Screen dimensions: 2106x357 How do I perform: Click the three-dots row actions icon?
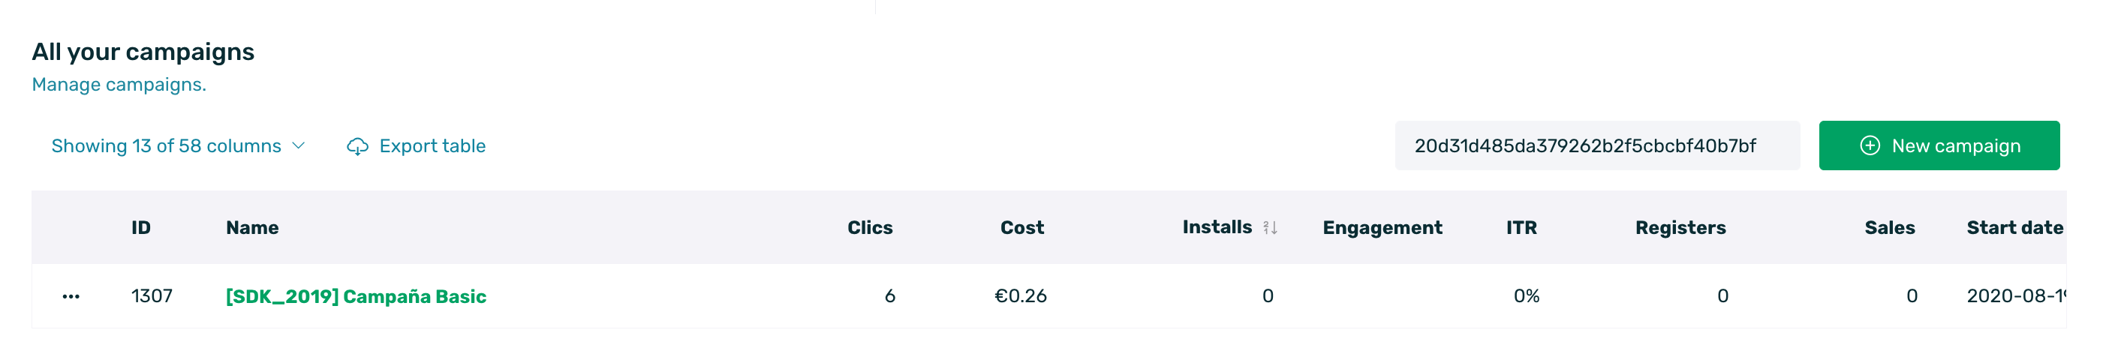71,296
